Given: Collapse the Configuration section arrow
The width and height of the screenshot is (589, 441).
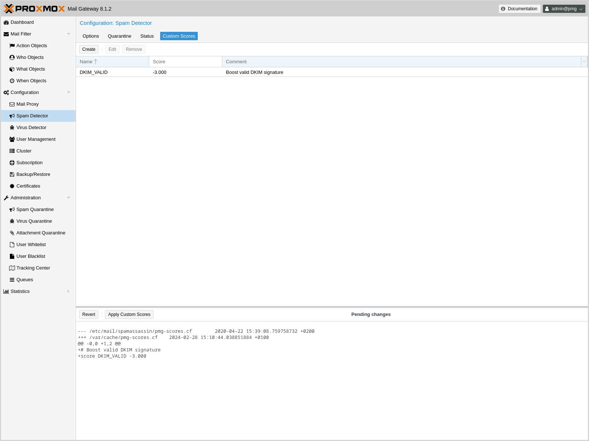Looking at the screenshot, I should (68, 93).
